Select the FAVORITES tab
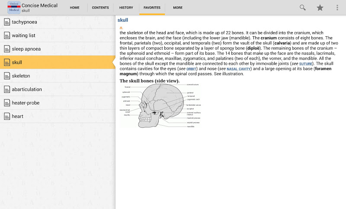This screenshot has width=346, height=209. pos(152,7)
